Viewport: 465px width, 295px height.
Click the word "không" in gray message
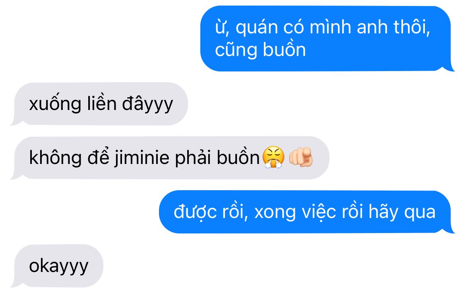(x=55, y=158)
